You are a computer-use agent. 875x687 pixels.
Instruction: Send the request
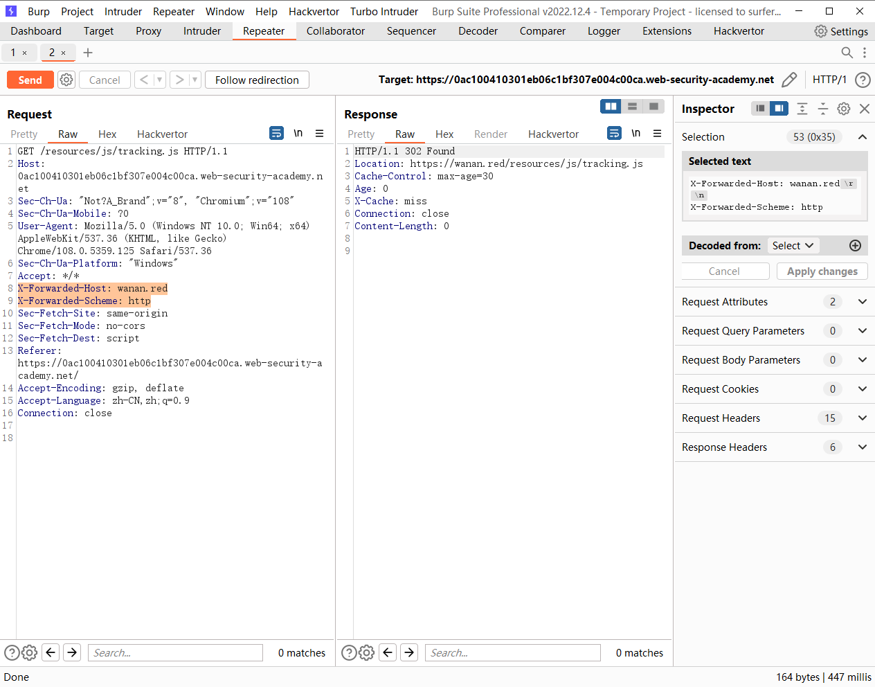click(30, 80)
